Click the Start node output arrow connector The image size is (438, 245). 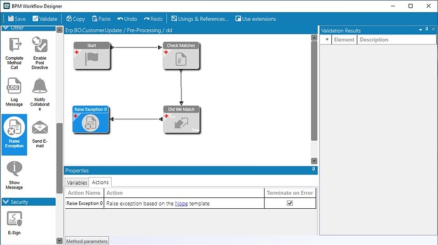point(112,47)
